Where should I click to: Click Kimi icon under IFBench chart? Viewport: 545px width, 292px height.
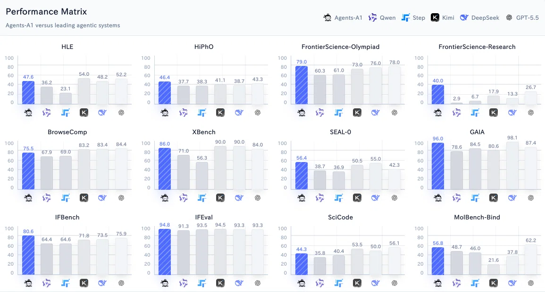pos(84,283)
